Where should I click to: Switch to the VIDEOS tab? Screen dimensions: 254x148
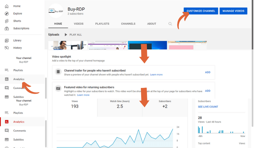tap(79, 24)
